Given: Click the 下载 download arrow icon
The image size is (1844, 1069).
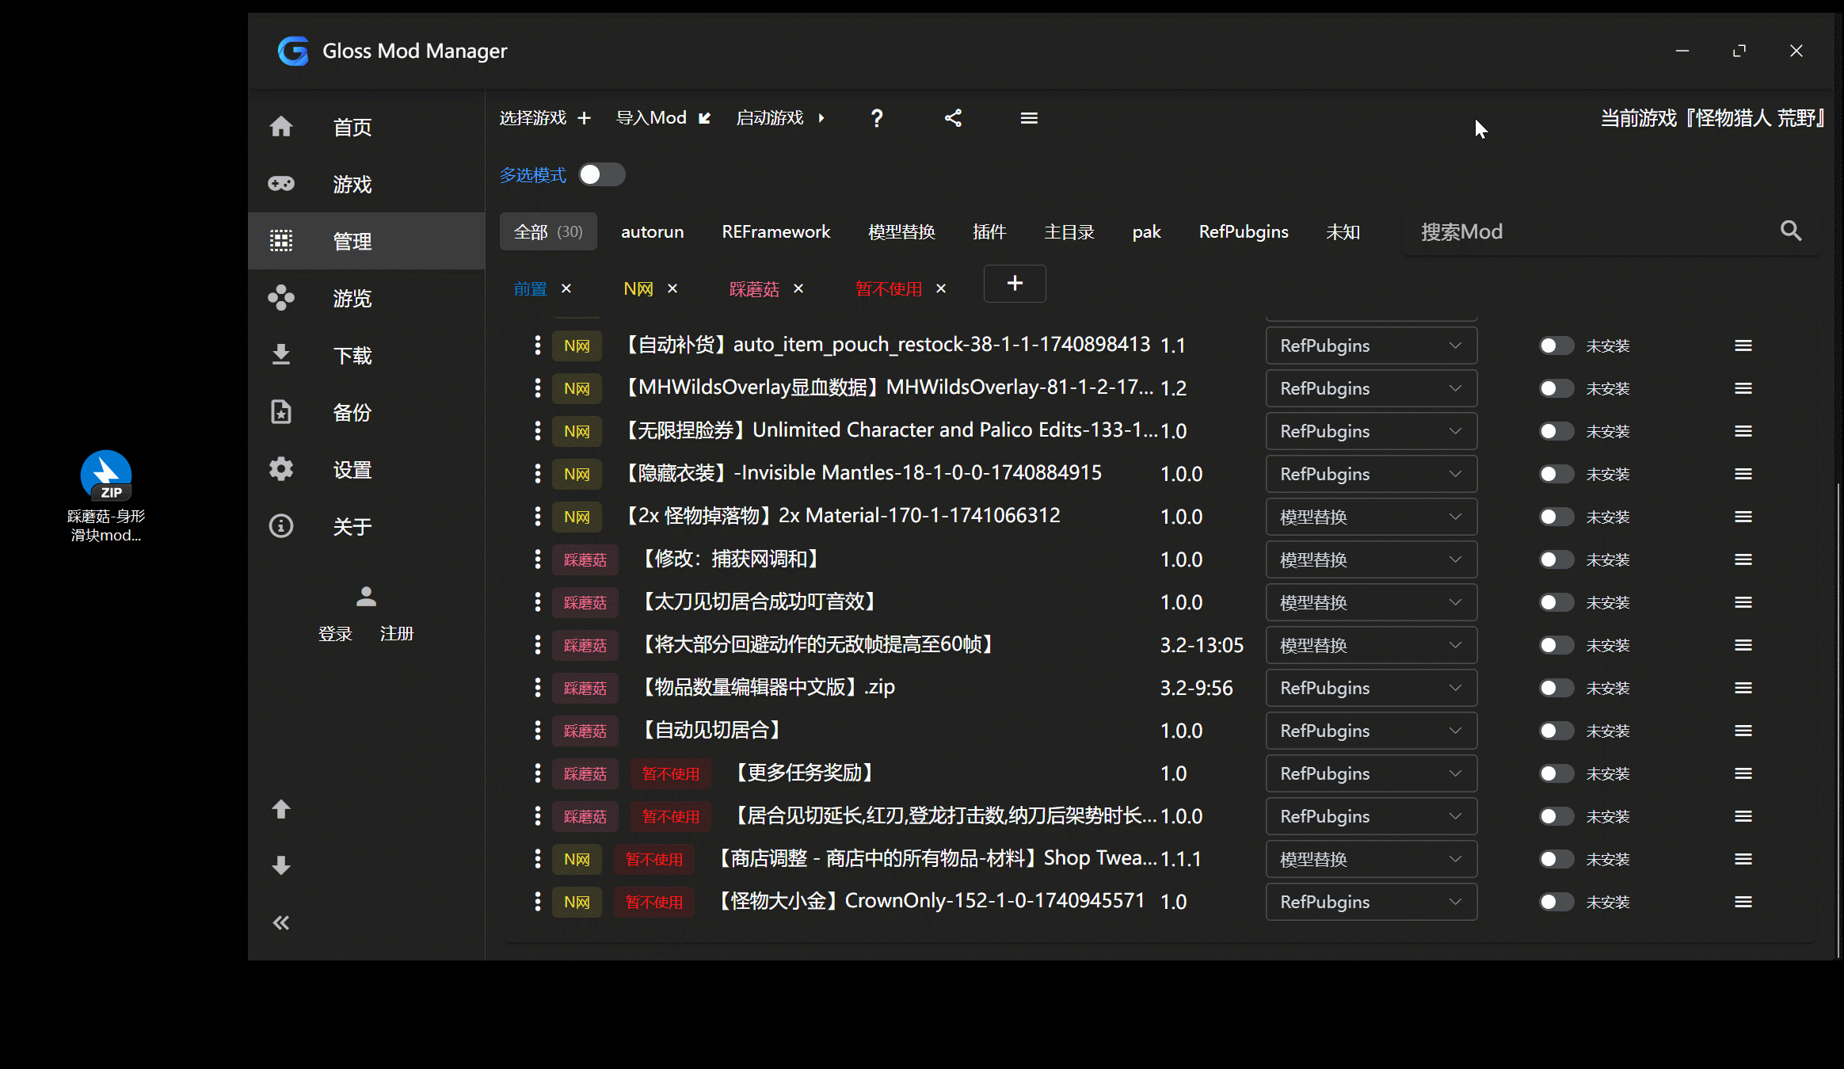Looking at the screenshot, I should pos(281,355).
